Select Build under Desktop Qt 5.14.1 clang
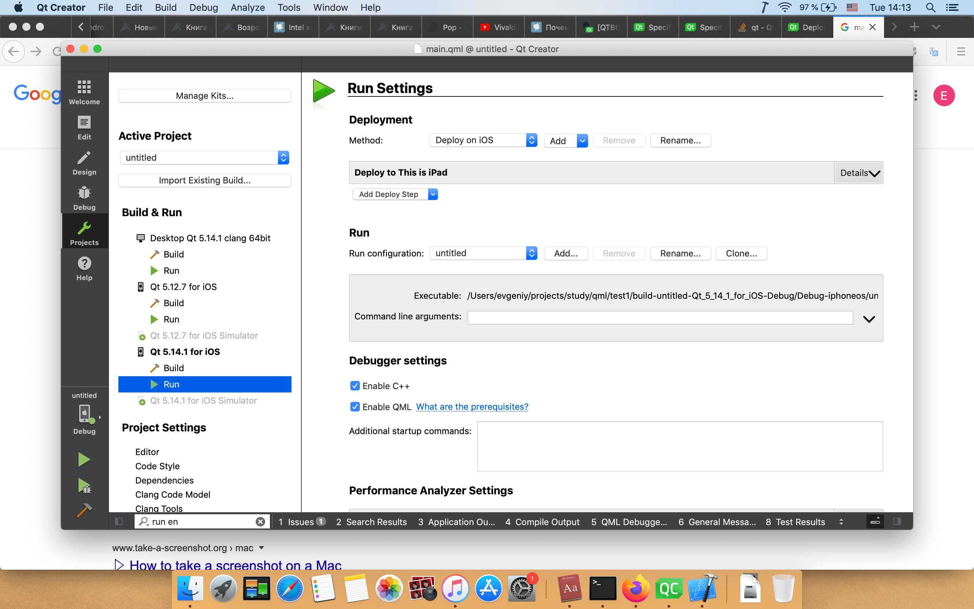 [173, 254]
